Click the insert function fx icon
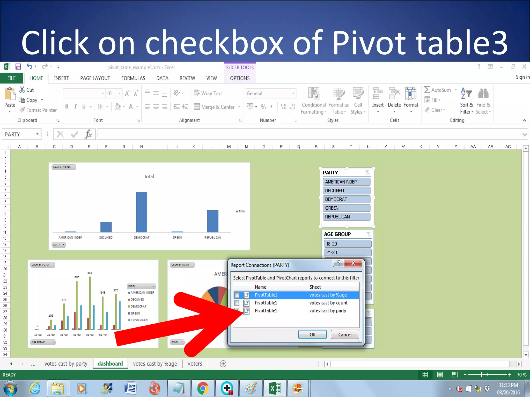The width and height of the screenshot is (530, 397). [88, 134]
